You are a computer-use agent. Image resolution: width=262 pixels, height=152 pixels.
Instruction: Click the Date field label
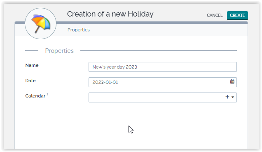30,81
